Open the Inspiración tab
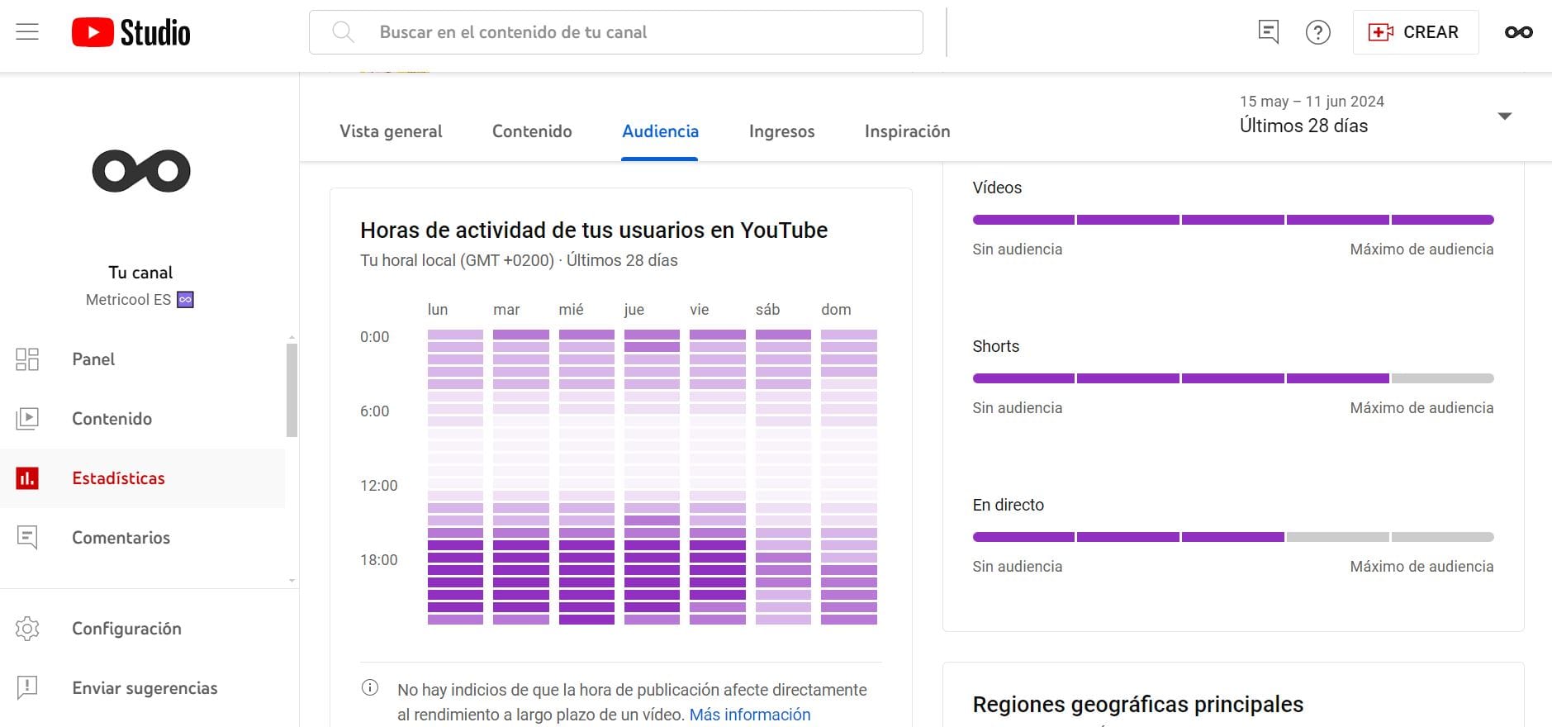The image size is (1552, 727). (x=907, y=131)
